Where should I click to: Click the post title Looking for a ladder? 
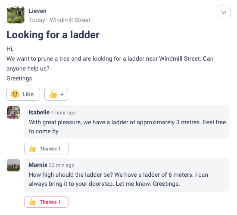point(53,35)
